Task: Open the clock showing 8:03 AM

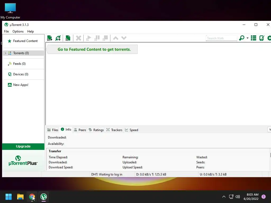Action: [251, 197]
